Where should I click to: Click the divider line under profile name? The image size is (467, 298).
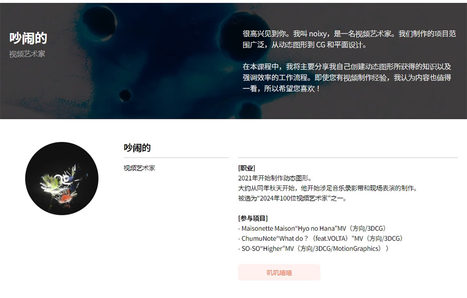(x=176, y=158)
